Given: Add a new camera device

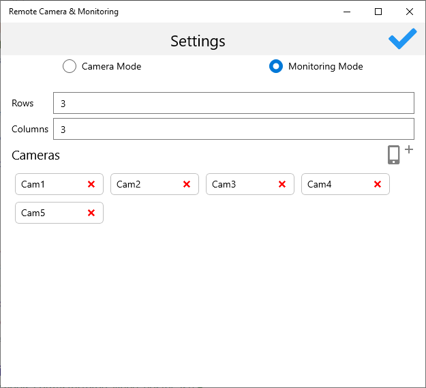Looking at the screenshot, I should (399, 154).
